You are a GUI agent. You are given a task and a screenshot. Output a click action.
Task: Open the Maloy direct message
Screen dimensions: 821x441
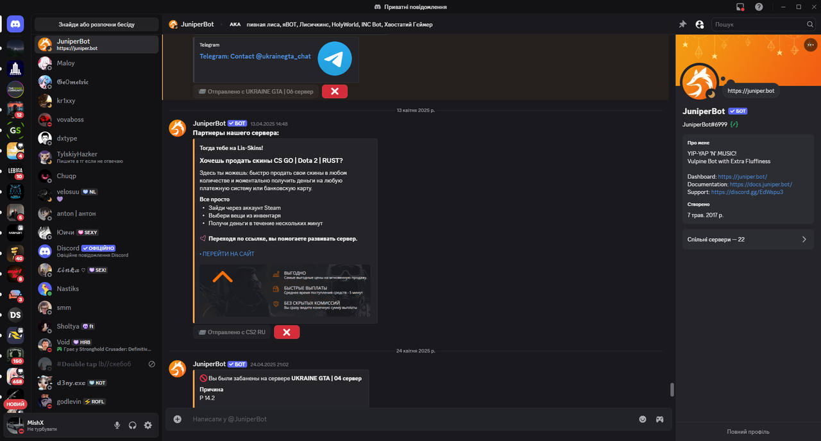pyautogui.click(x=97, y=63)
